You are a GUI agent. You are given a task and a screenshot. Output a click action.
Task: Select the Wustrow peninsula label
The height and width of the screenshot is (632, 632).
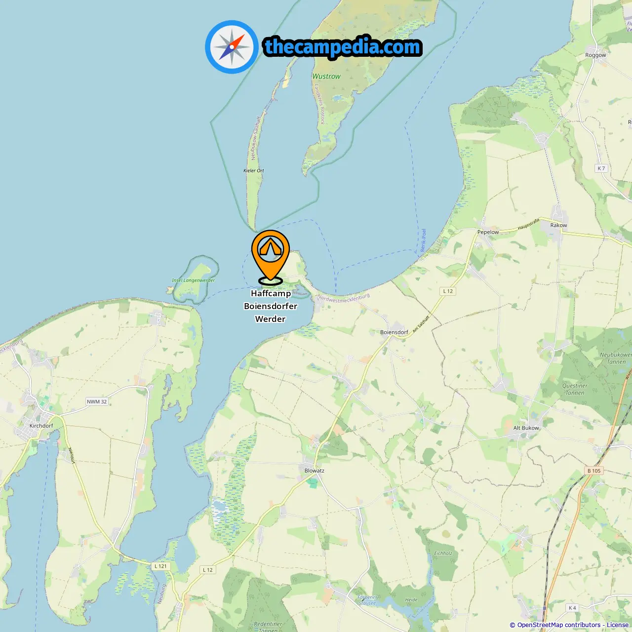tap(326, 77)
